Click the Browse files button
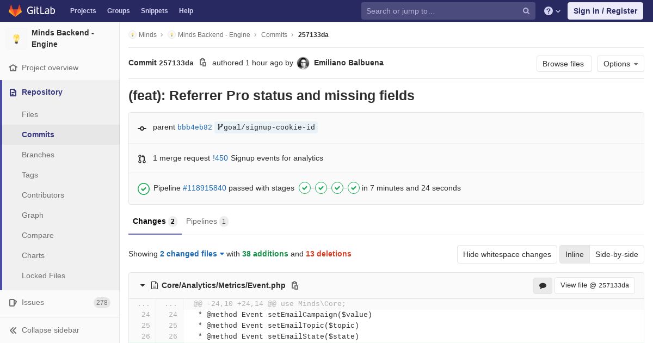This screenshot has width=653, height=343. (x=563, y=64)
